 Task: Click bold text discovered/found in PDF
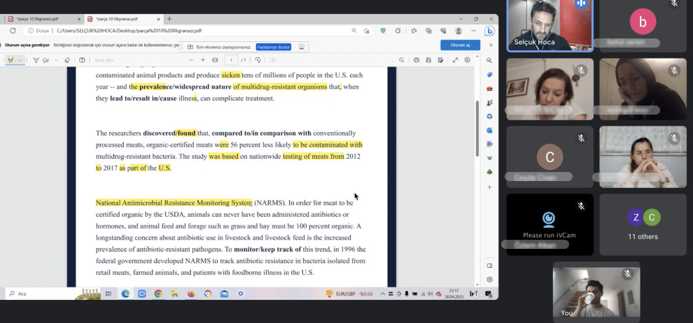point(169,134)
